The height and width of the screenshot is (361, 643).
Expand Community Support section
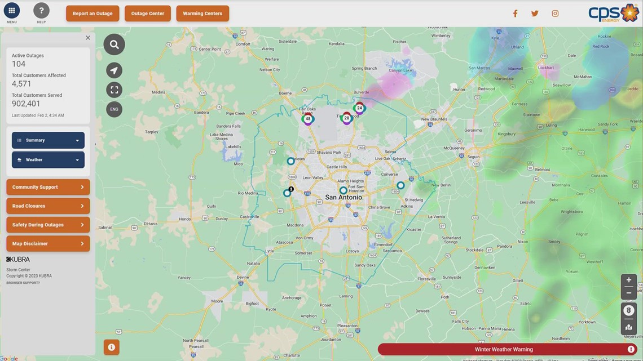click(x=48, y=187)
